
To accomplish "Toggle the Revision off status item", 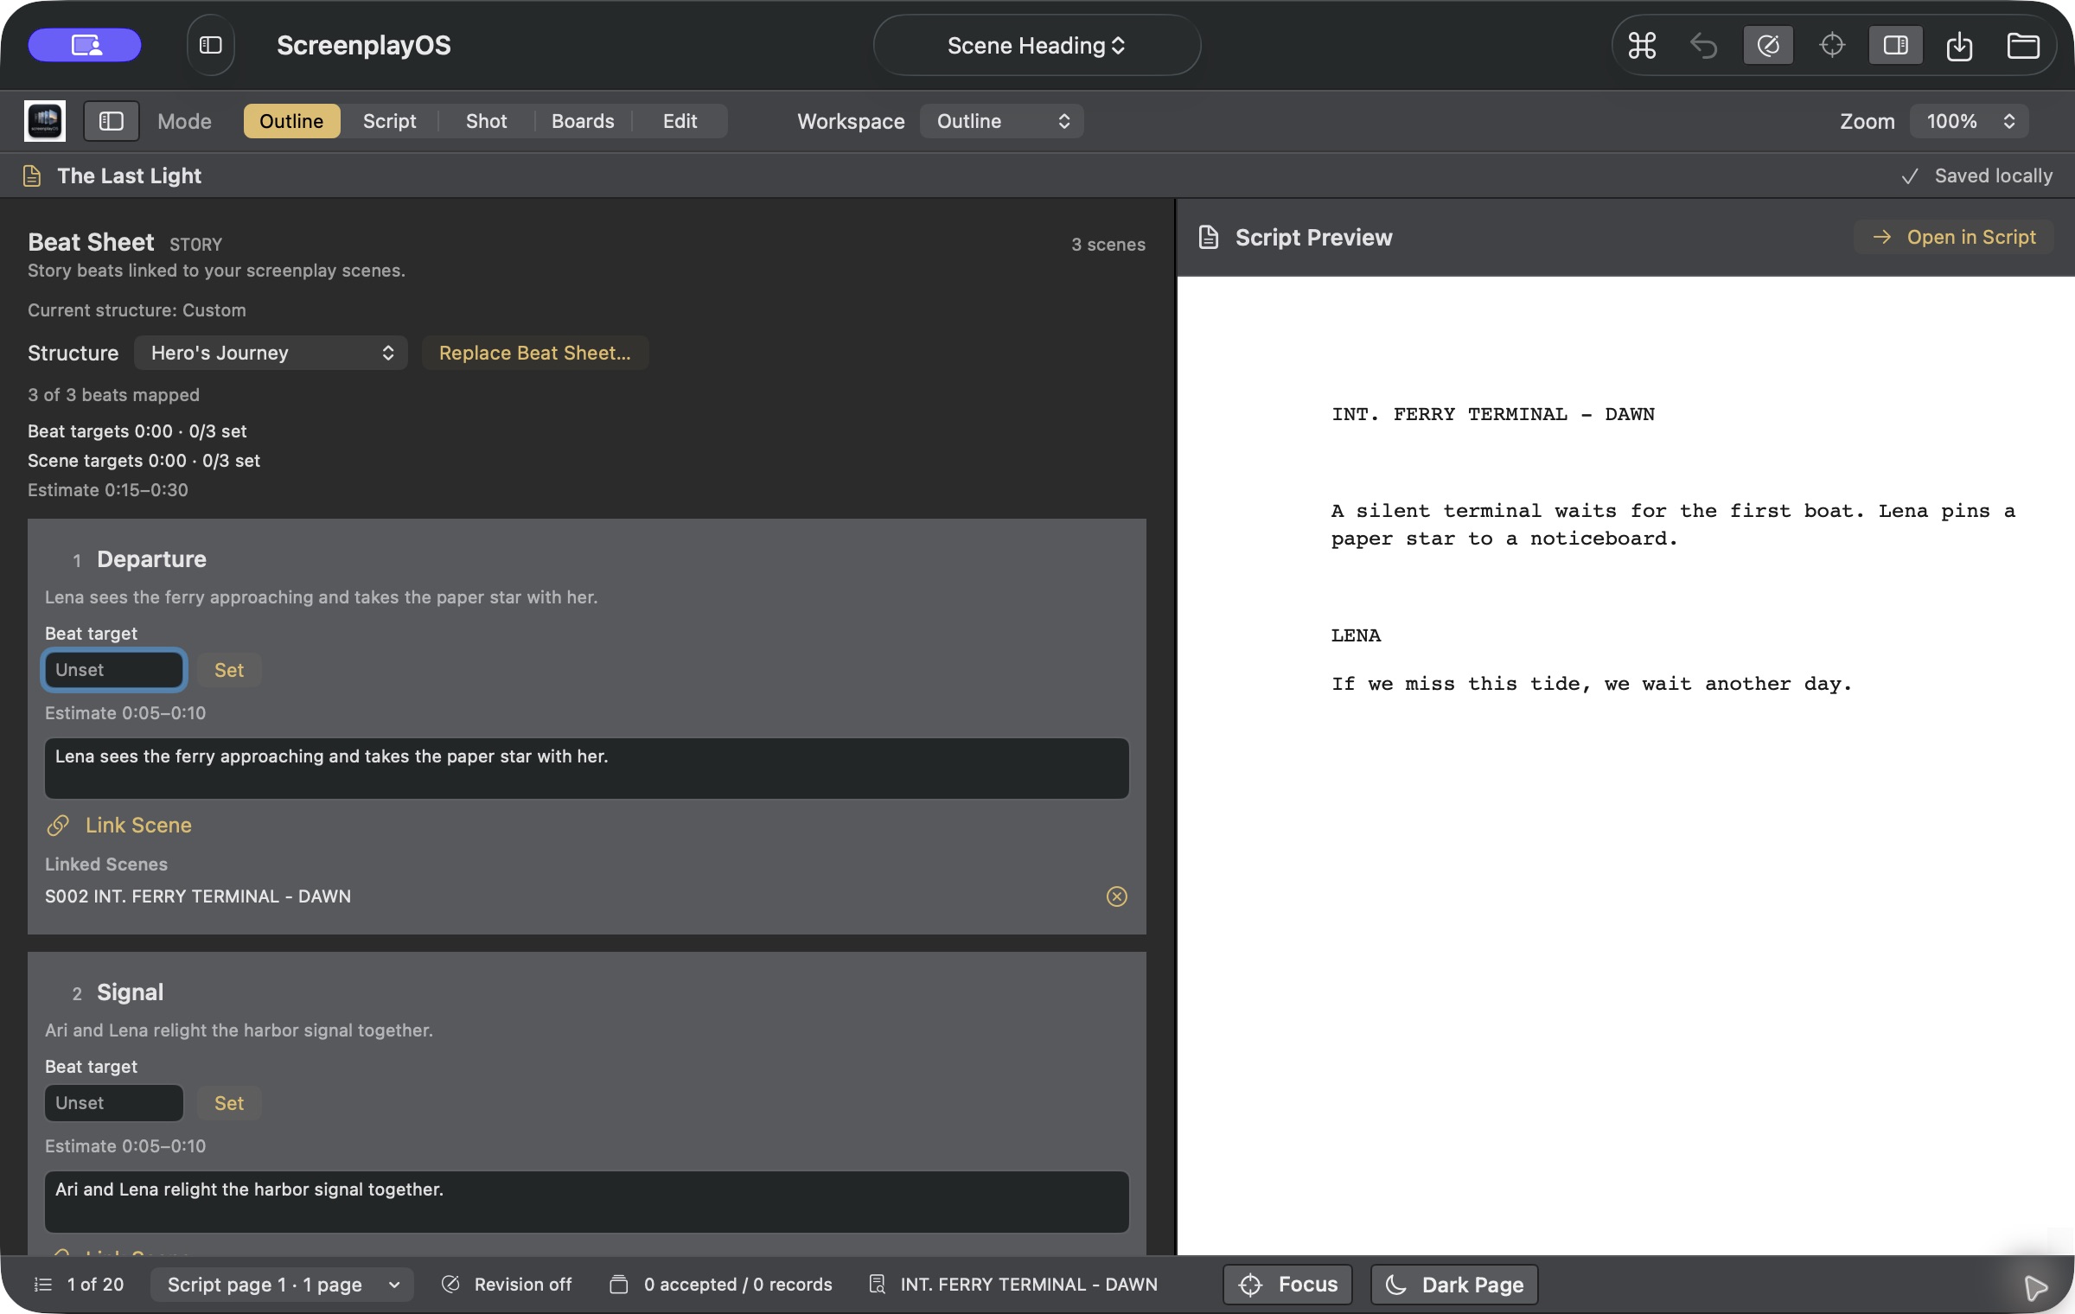I will [x=507, y=1285].
